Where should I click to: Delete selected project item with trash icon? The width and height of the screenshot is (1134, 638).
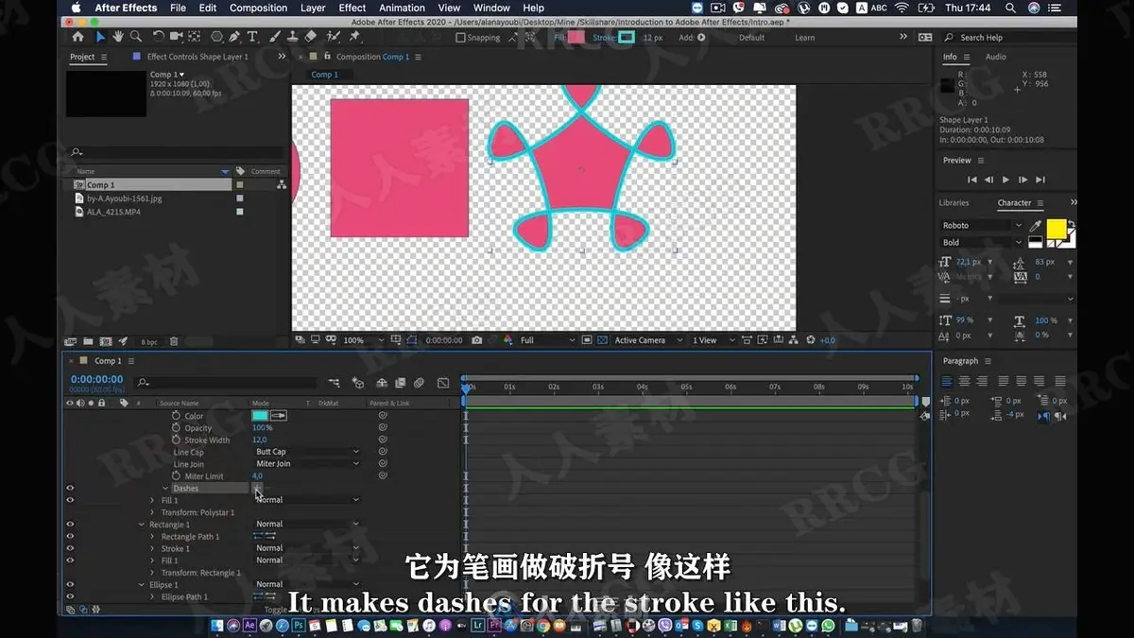tap(173, 341)
